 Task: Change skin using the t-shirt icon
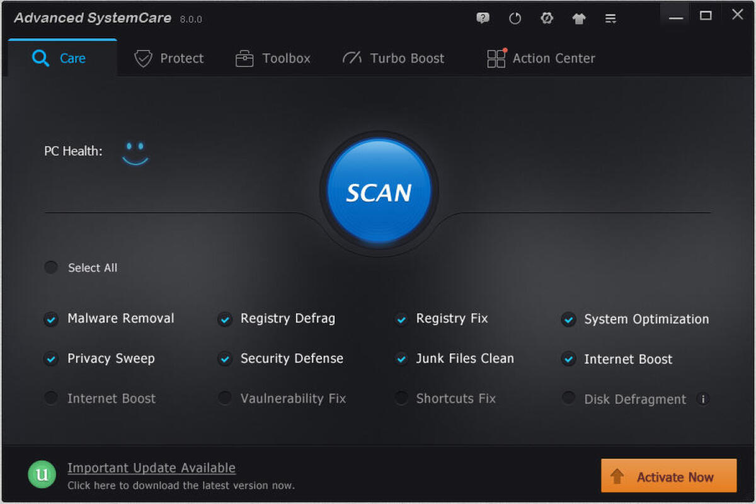coord(578,18)
